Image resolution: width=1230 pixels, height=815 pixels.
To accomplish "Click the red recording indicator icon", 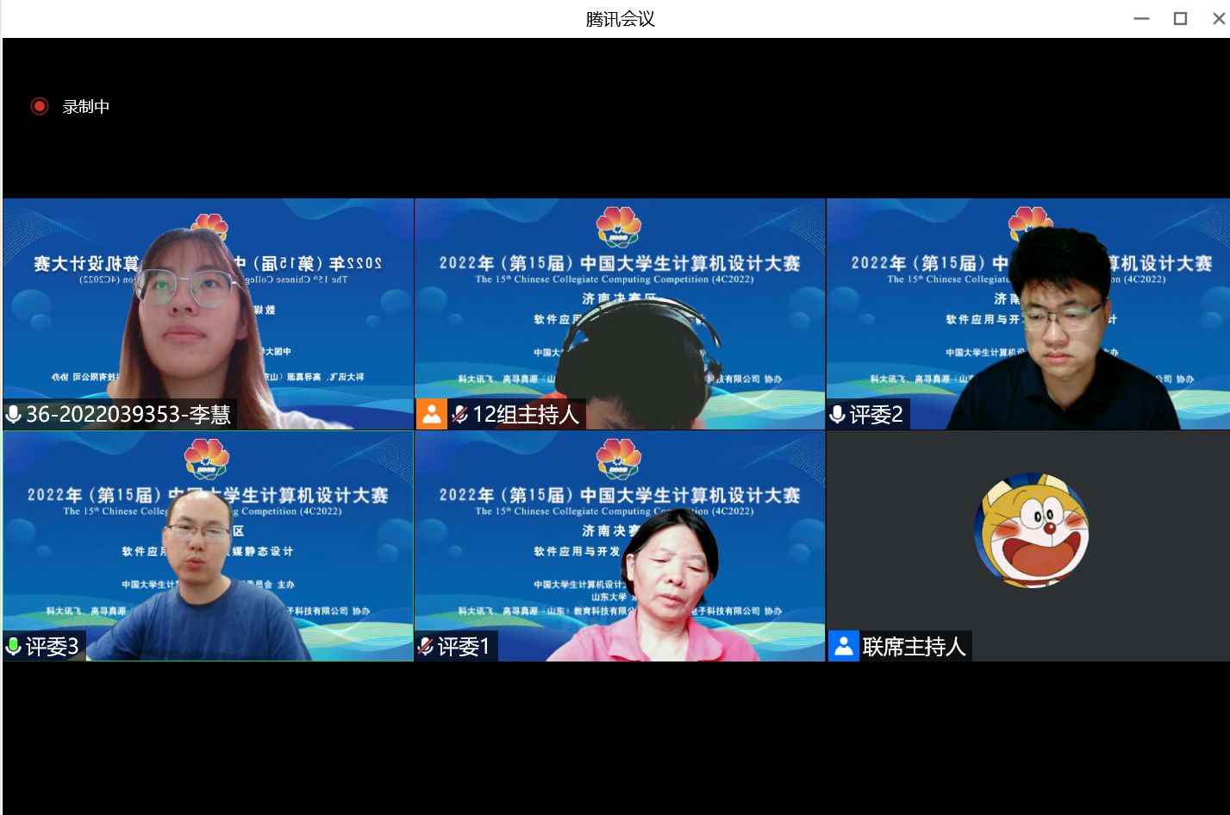I will pyautogui.click(x=40, y=106).
